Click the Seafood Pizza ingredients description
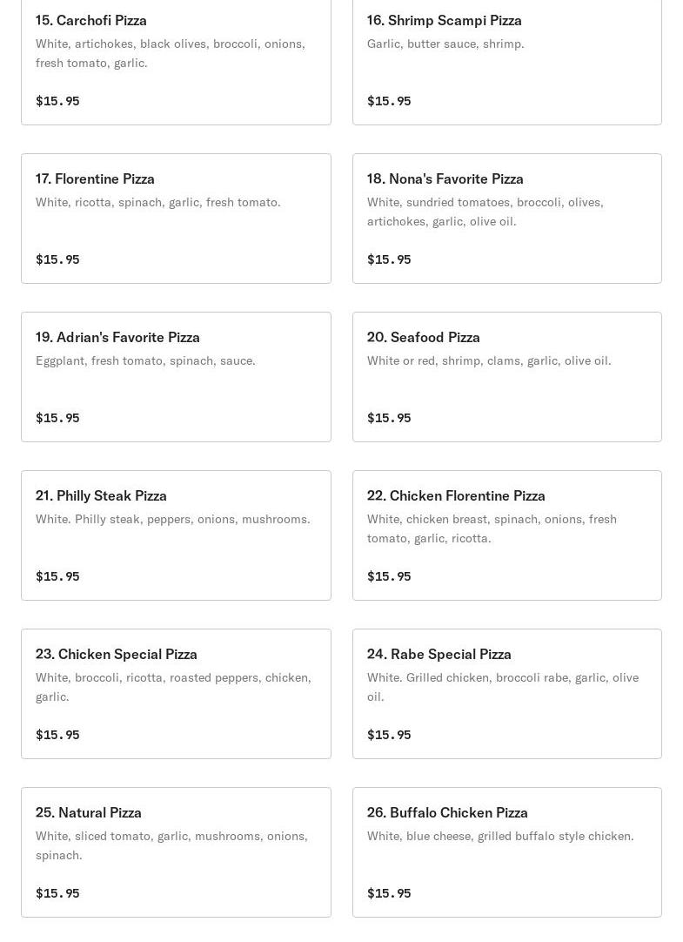 489,360
